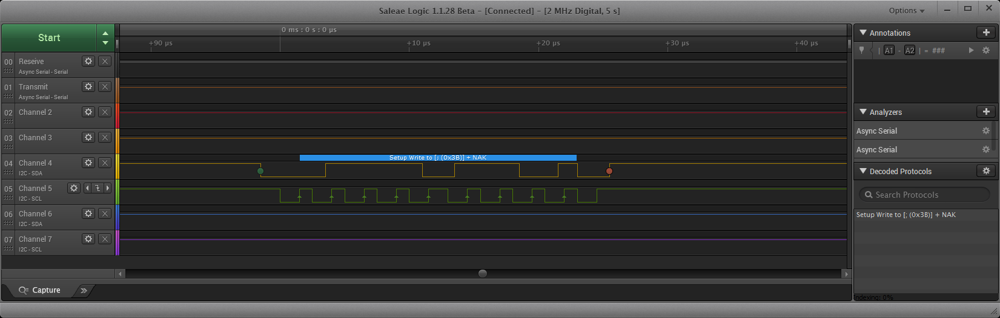This screenshot has height=318, width=1000.
Task: Open settings gear for Channel 5
Action: [x=74, y=188]
